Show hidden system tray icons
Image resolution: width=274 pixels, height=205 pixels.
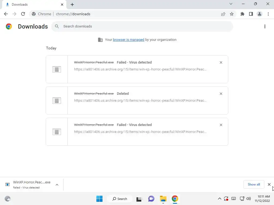220,199
